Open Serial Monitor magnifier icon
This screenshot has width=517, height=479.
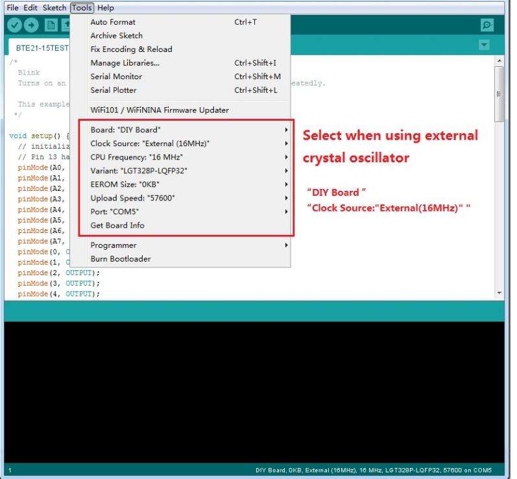click(x=487, y=25)
